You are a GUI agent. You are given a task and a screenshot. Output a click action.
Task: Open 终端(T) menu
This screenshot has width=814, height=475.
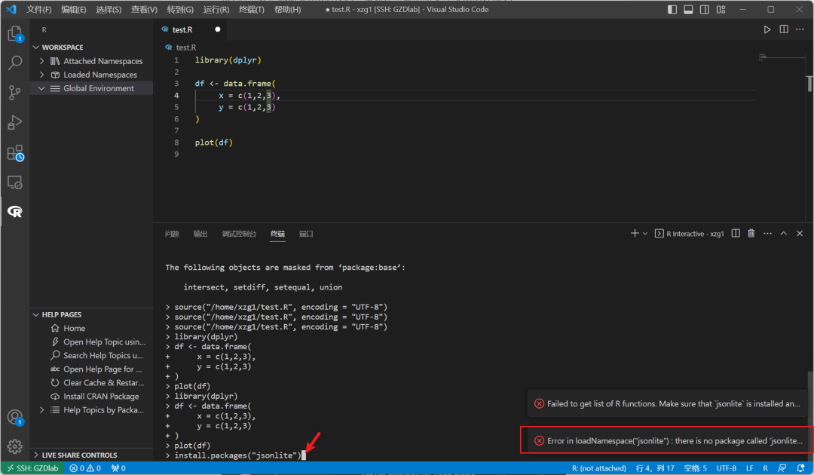(x=251, y=9)
